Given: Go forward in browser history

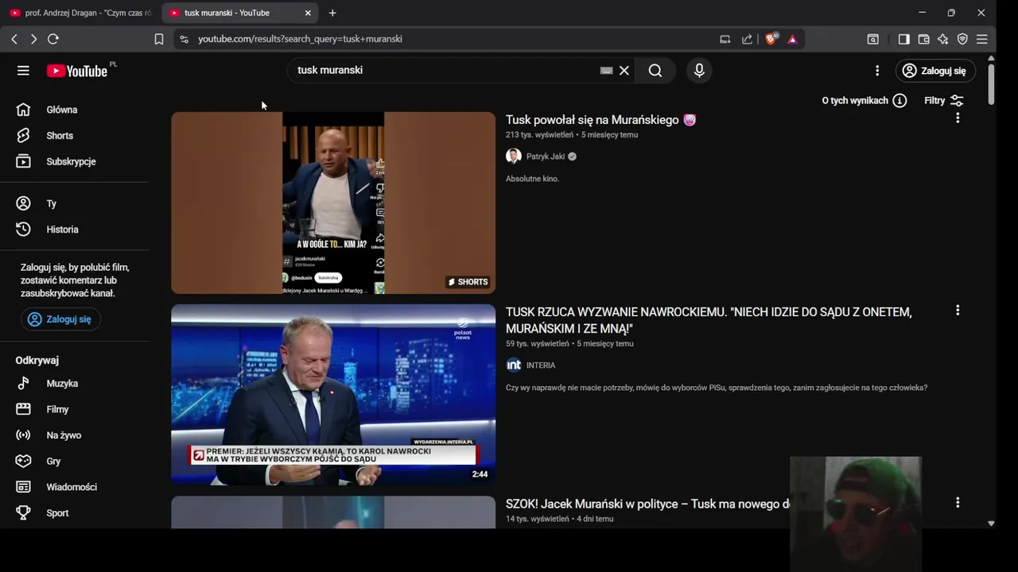Looking at the screenshot, I should click(33, 39).
